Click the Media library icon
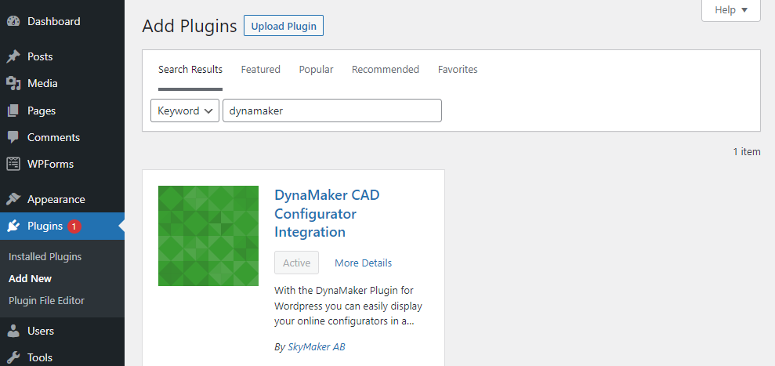Image resolution: width=775 pixels, height=366 pixels. 13,83
